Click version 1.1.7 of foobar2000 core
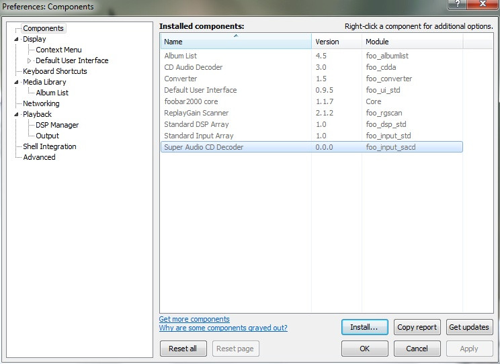 [x=325, y=101]
